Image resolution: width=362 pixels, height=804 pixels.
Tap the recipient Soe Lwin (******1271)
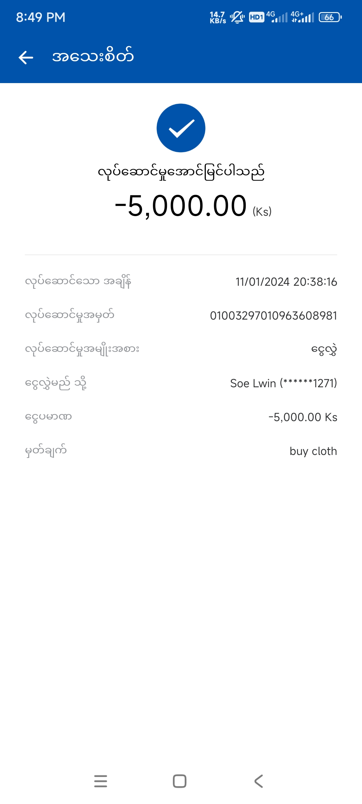click(x=284, y=383)
